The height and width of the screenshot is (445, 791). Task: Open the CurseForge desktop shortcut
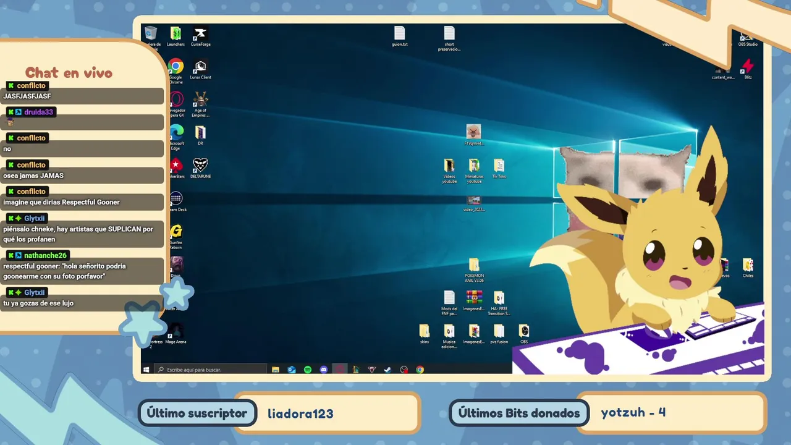(200, 36)
